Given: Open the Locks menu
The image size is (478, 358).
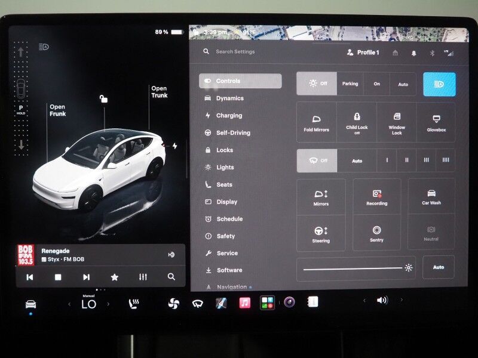Looking at the screenshot, I should (x=219, y=150).
